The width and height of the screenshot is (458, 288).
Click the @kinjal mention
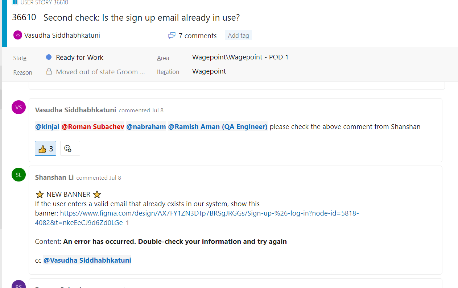pos(47,127)
